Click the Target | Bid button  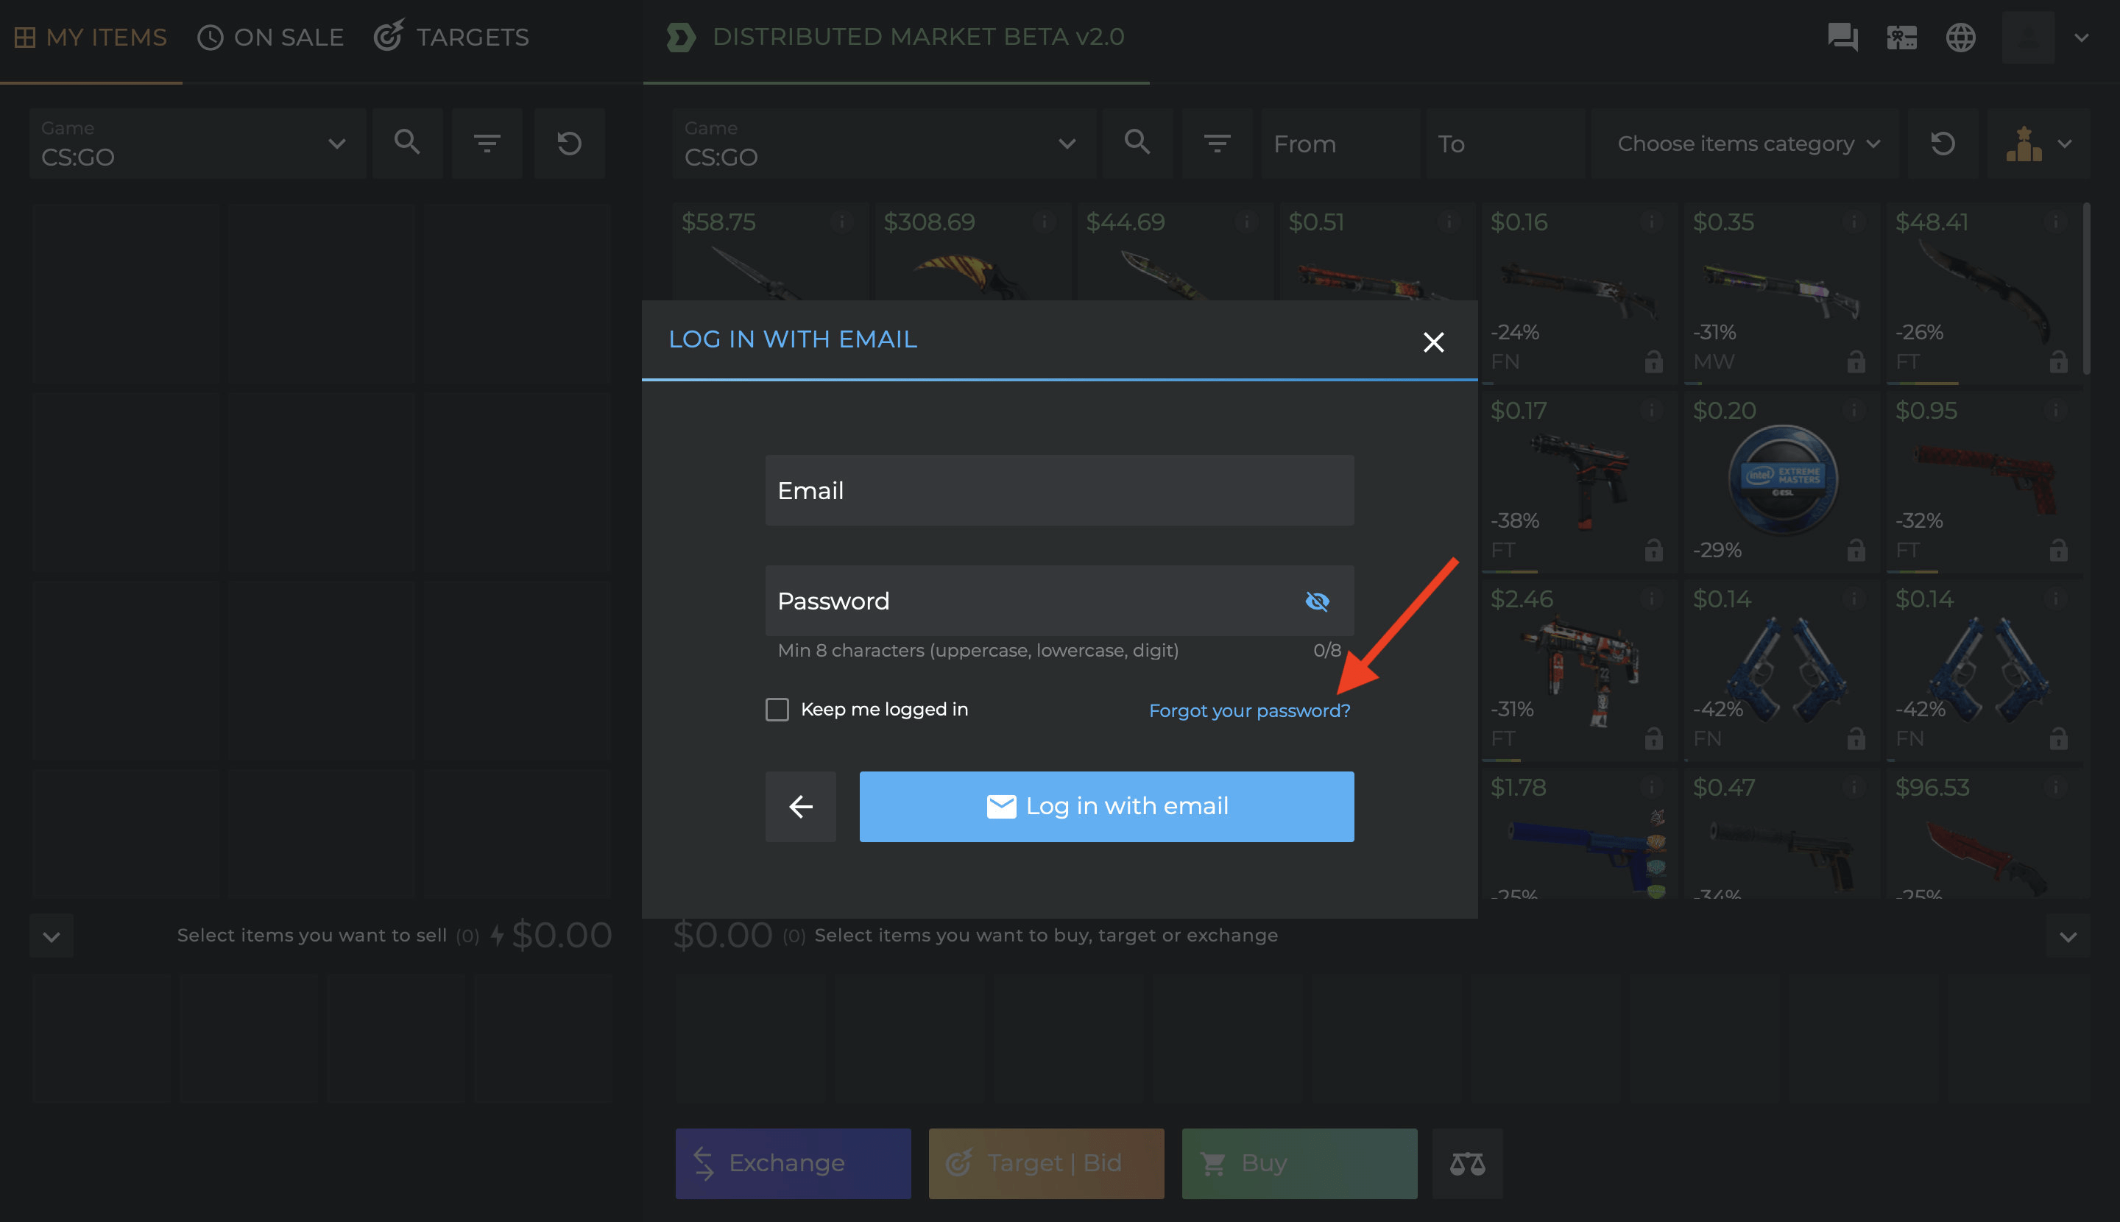coord(1046,1163)
